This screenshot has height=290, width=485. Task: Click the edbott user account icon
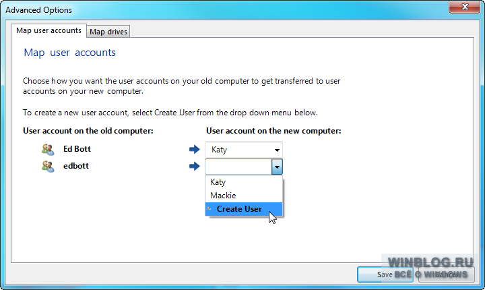(x=48, y=167)
